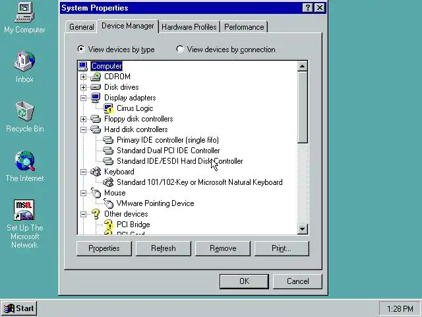
Task: Click the question mark help button in title bar
Action: click(x=308, y=8)
